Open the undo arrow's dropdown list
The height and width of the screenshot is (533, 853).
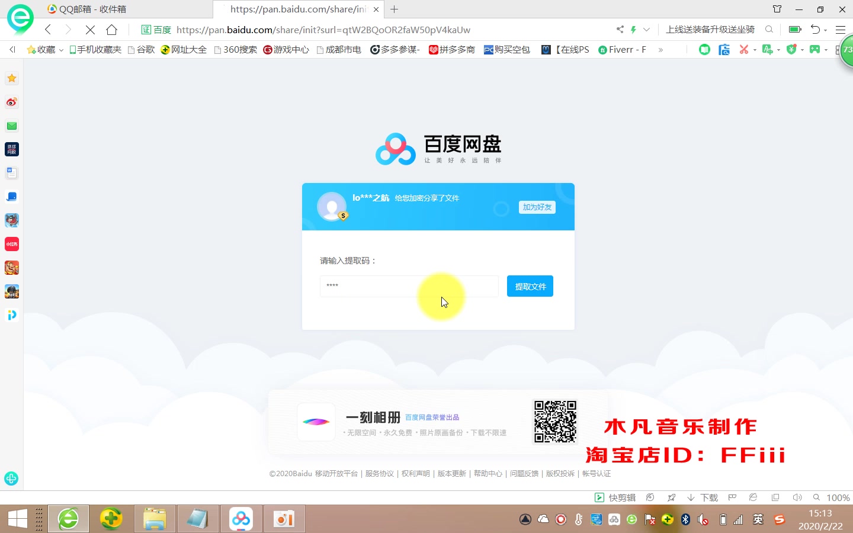click(825, 30)
